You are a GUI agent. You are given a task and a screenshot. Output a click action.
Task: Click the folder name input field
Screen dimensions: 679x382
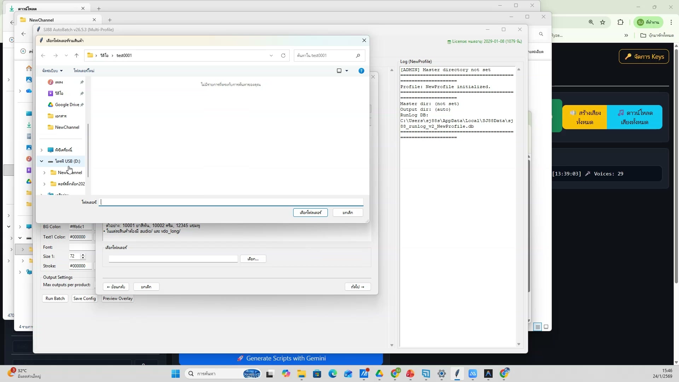[x=231, y=202]
